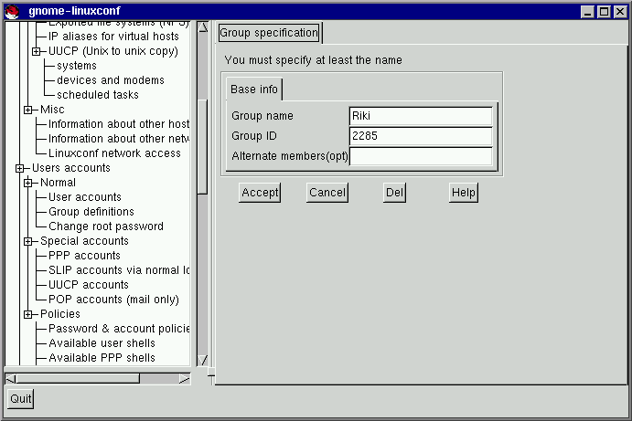Screen dimensions: 632x421
Task: Open Help for group specification
Action: point(463,193)
